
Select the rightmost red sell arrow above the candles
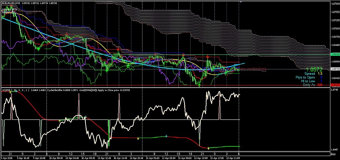(208, 57)
